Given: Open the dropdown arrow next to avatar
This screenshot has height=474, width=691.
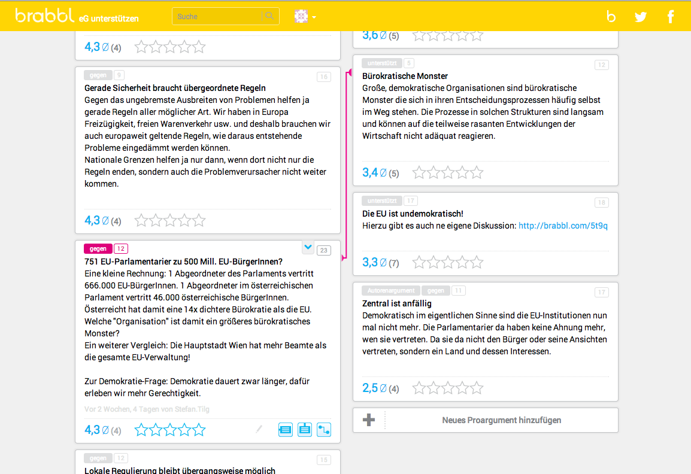Looking at the screenshot, I should 314,17.
